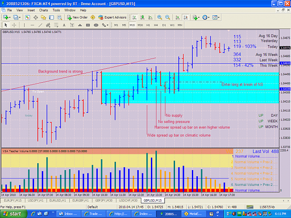Zoom out on the chart
The height and width of the screenshot is (218, 291).
coord(168,17)
